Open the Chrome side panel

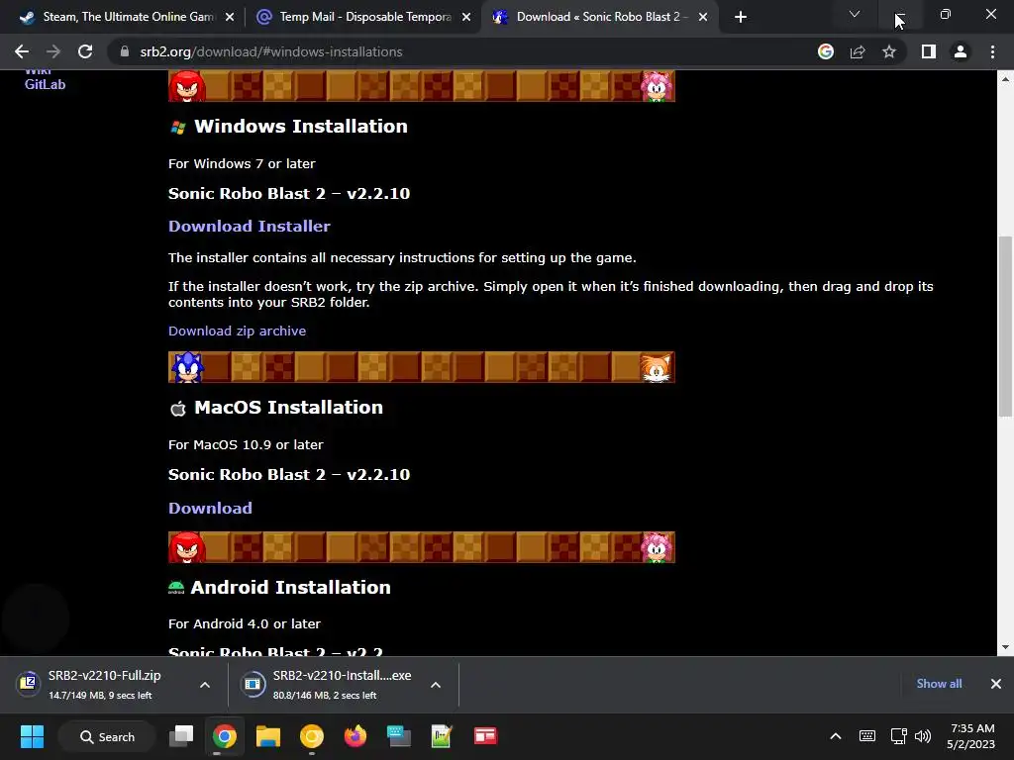click(x=929, y=51)
